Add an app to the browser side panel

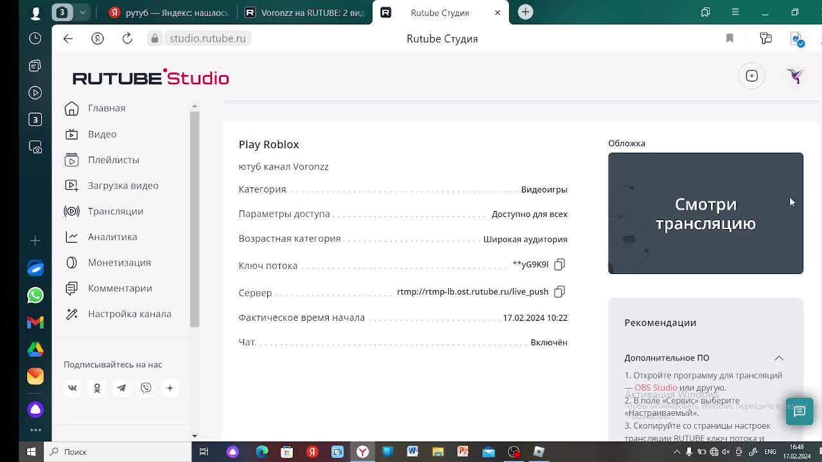tap(35, 241)
